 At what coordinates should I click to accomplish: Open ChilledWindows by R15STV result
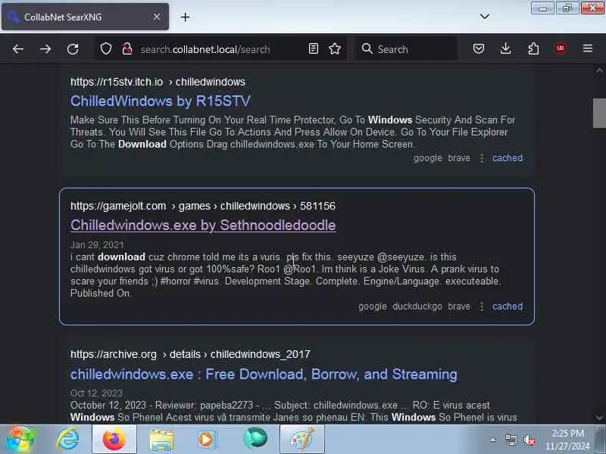coord(161,101)
